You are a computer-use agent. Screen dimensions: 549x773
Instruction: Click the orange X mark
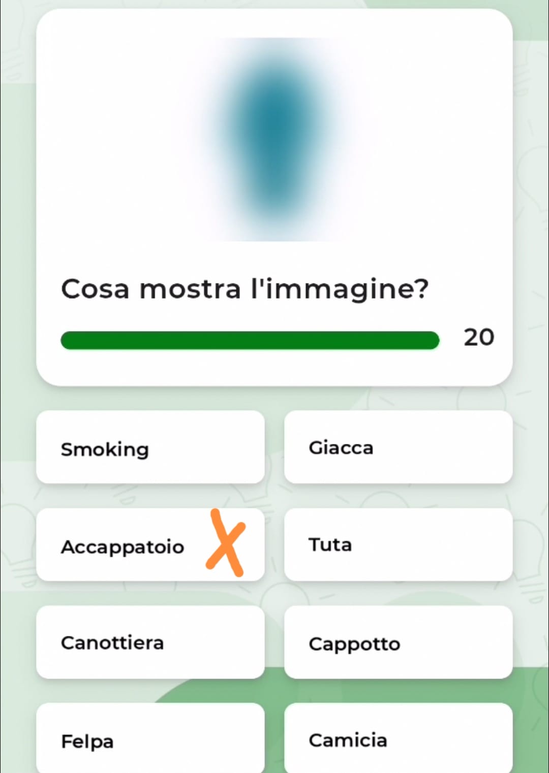coord(226,543)
